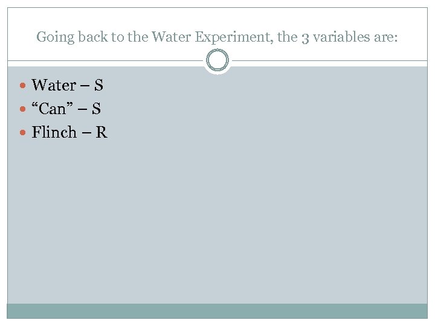Click the quoted word "Can" in second bullet
435x326 pixels.
(x=56, y=109)
